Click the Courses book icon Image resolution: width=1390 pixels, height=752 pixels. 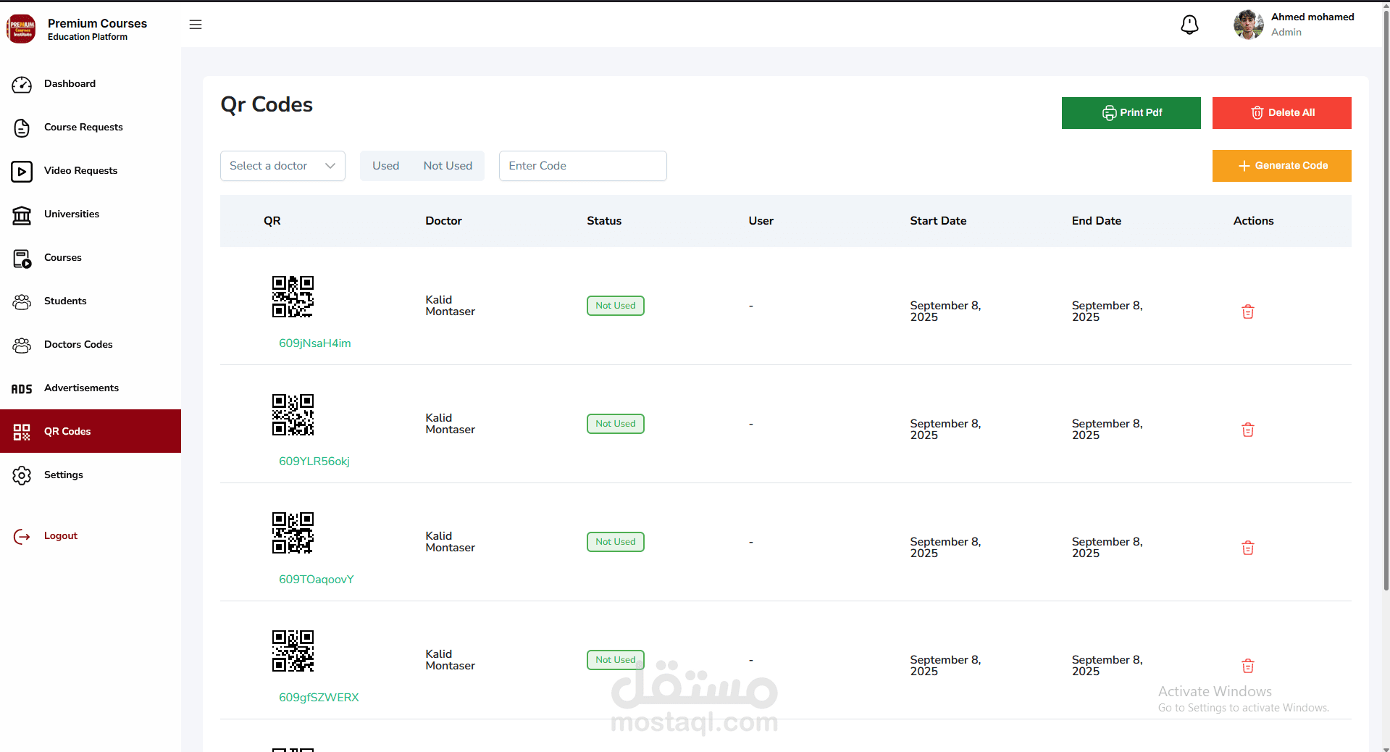point(22,259)
